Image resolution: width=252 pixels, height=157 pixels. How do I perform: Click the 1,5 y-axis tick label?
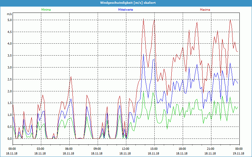coord(9,103)
